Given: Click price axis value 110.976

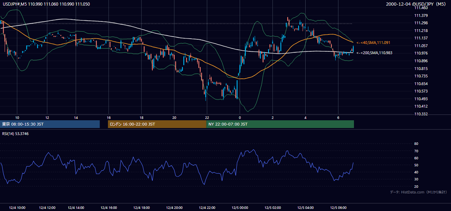Looking at the screenshot, I should [421, 53].
